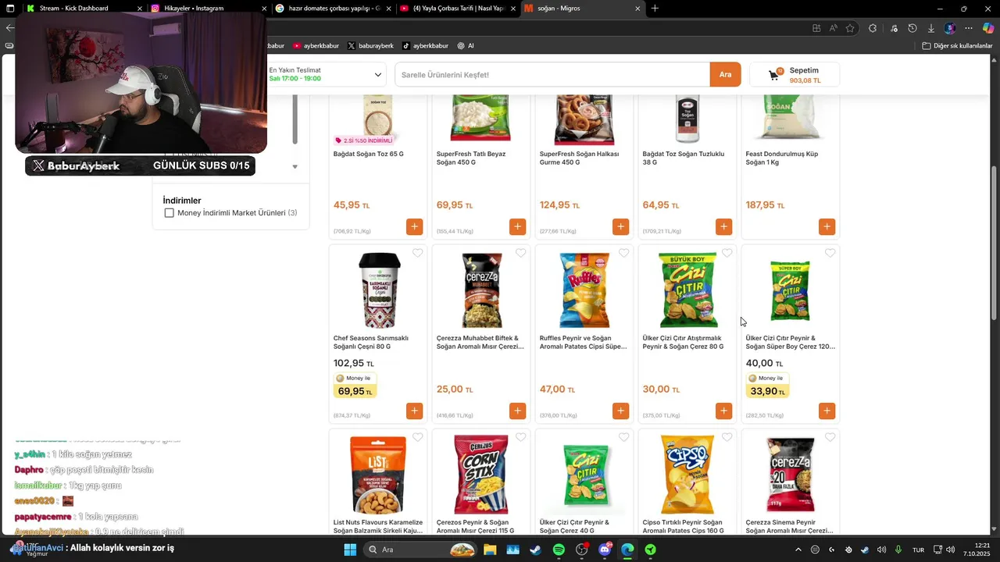Open Sepetim cart 903,08 TL
Screen dimensions: 1000x562
(794, 75)
